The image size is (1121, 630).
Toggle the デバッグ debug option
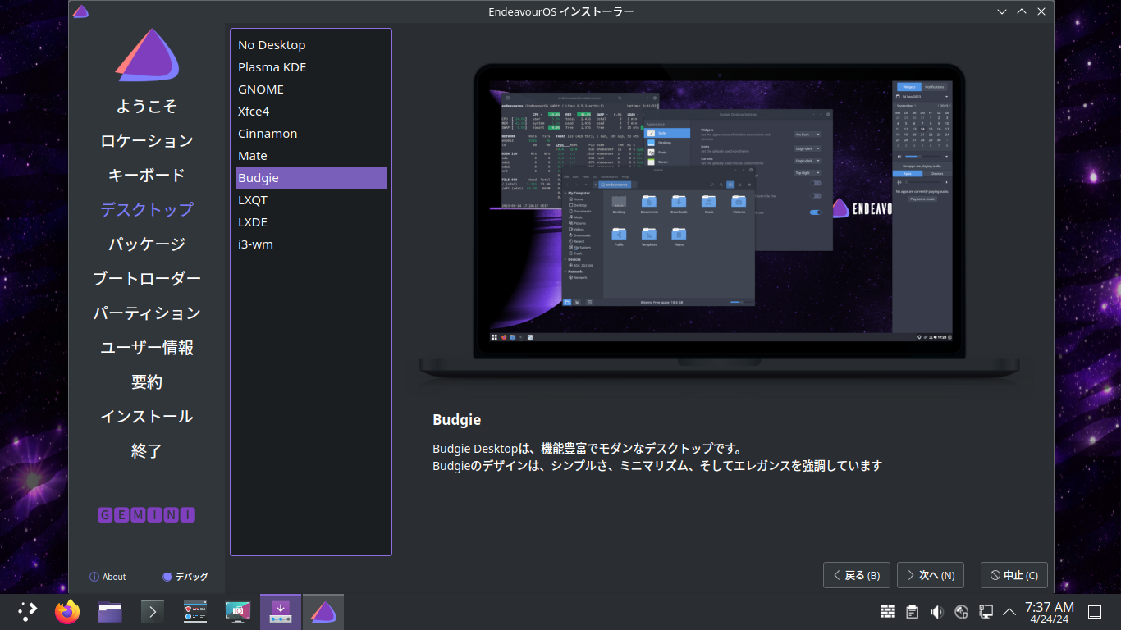coord(185,577)
